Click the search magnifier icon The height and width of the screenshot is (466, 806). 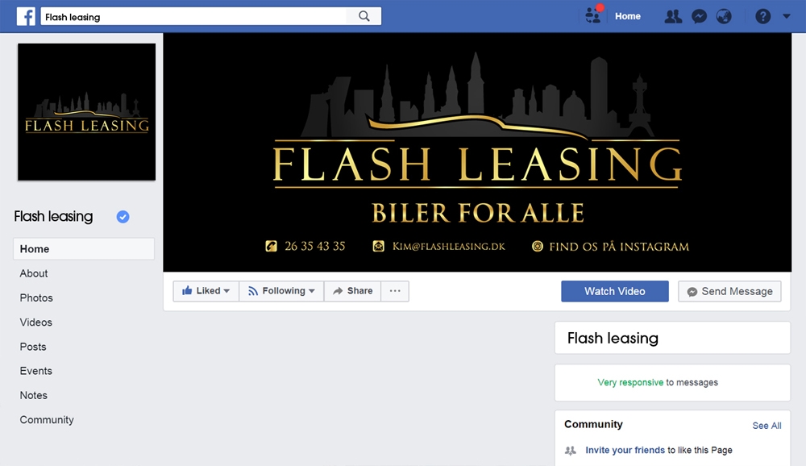(x=364, y=16)
